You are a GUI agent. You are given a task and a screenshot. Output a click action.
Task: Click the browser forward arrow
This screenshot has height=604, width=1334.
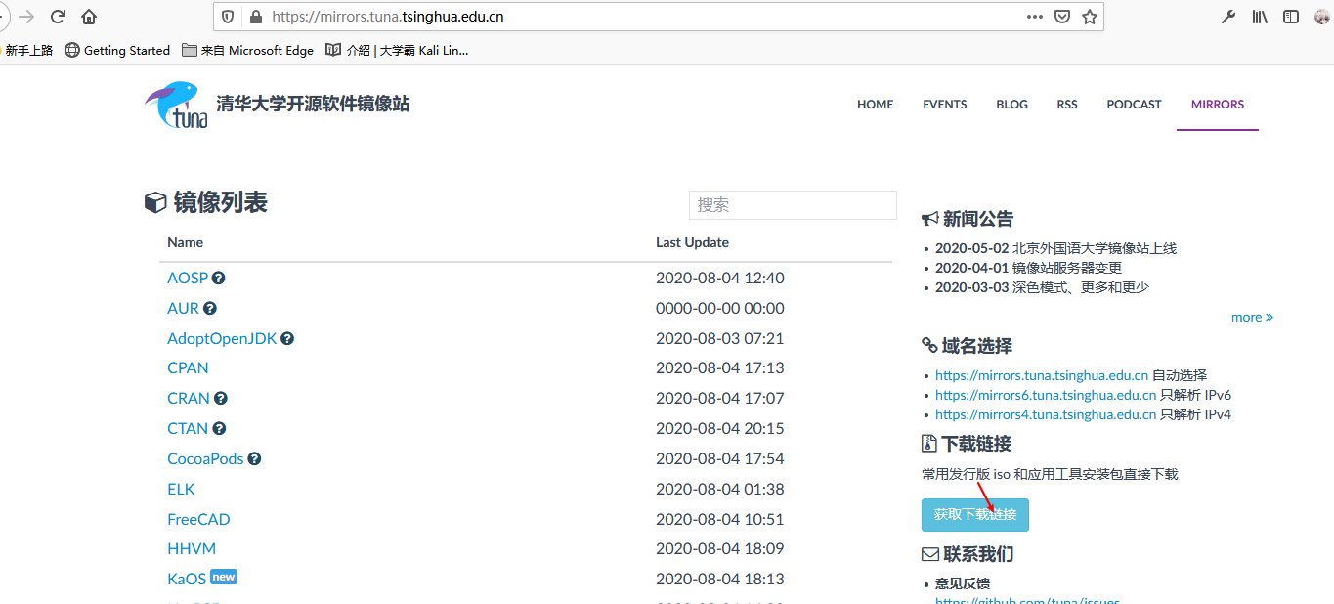26,17
